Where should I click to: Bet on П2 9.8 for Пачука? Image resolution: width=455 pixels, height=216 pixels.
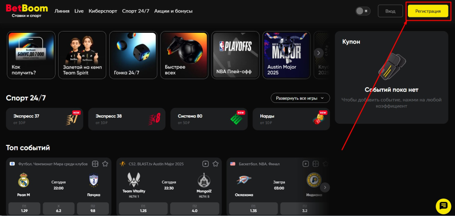[x=93, y=208]
